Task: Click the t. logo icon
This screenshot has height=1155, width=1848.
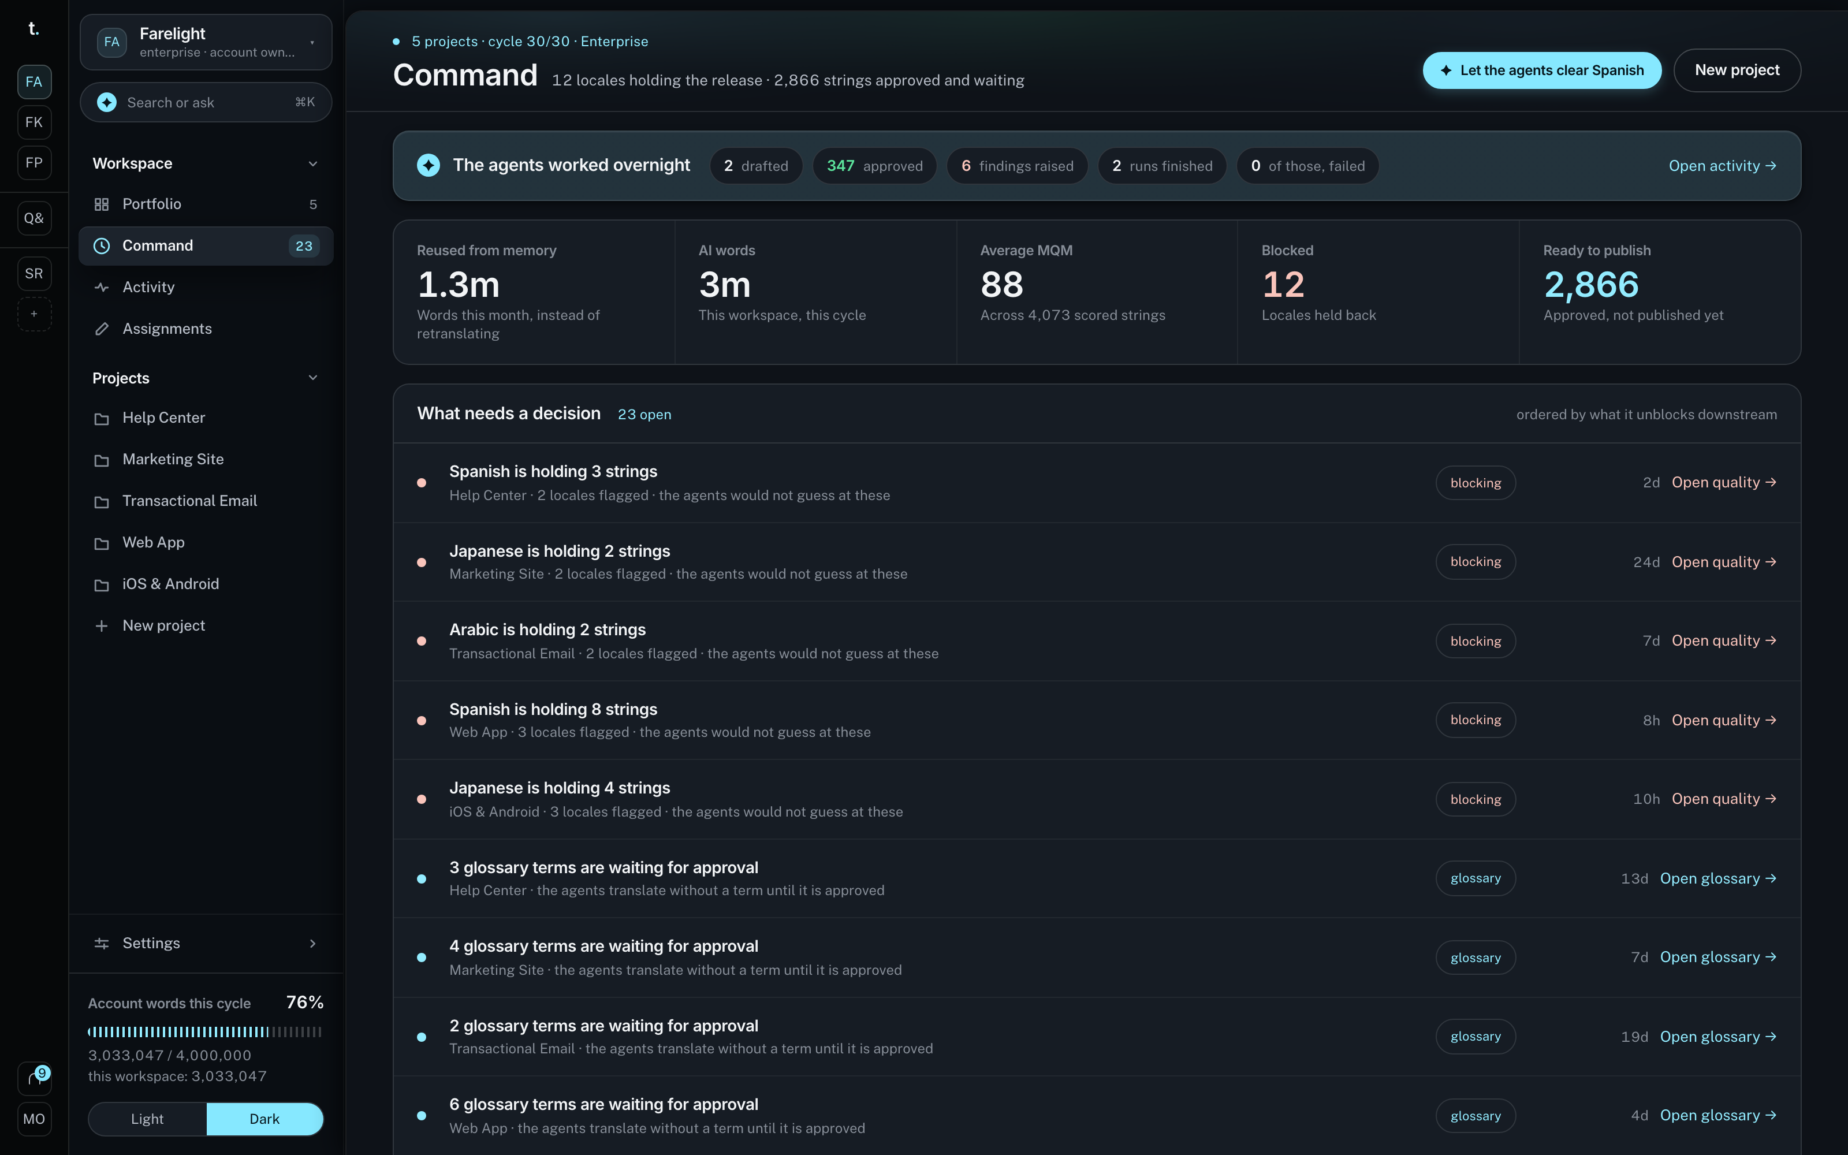Action: [x=33, y=28]
